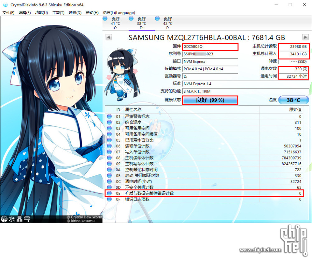Switch to the D: drive tab
312x261 pixels.
coord(141,23)
